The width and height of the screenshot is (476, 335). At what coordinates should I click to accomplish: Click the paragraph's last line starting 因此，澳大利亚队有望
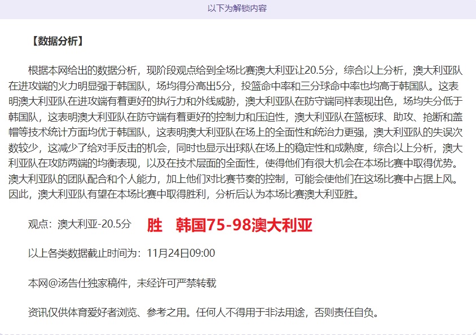(184, 194)
